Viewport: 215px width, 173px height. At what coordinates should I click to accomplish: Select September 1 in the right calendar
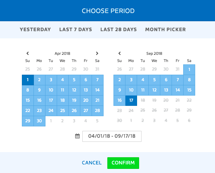(189, 70)
